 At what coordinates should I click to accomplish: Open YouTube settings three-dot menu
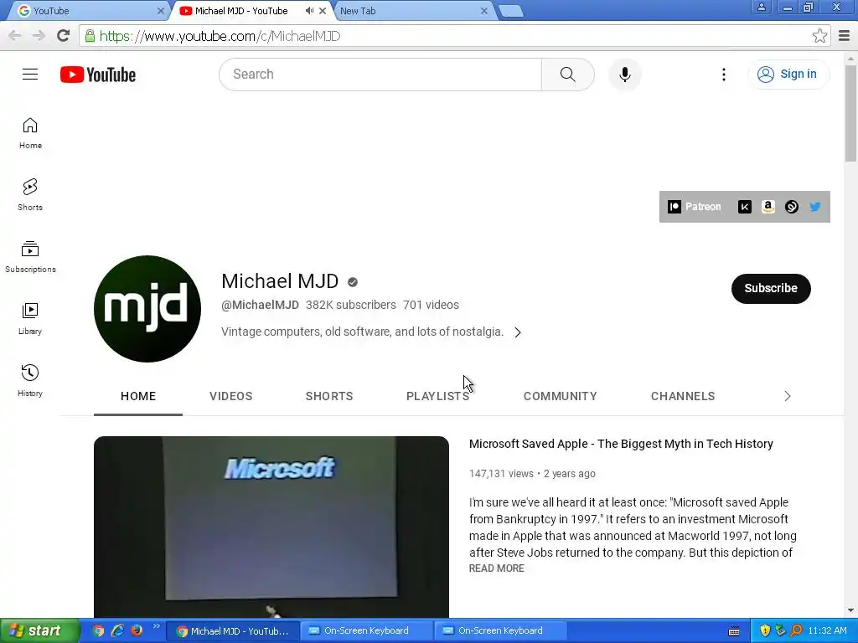[x=723, y=75]
